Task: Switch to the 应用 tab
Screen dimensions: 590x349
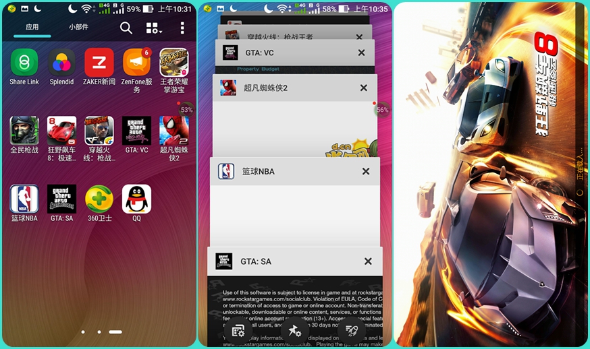Action: (32, 27)
